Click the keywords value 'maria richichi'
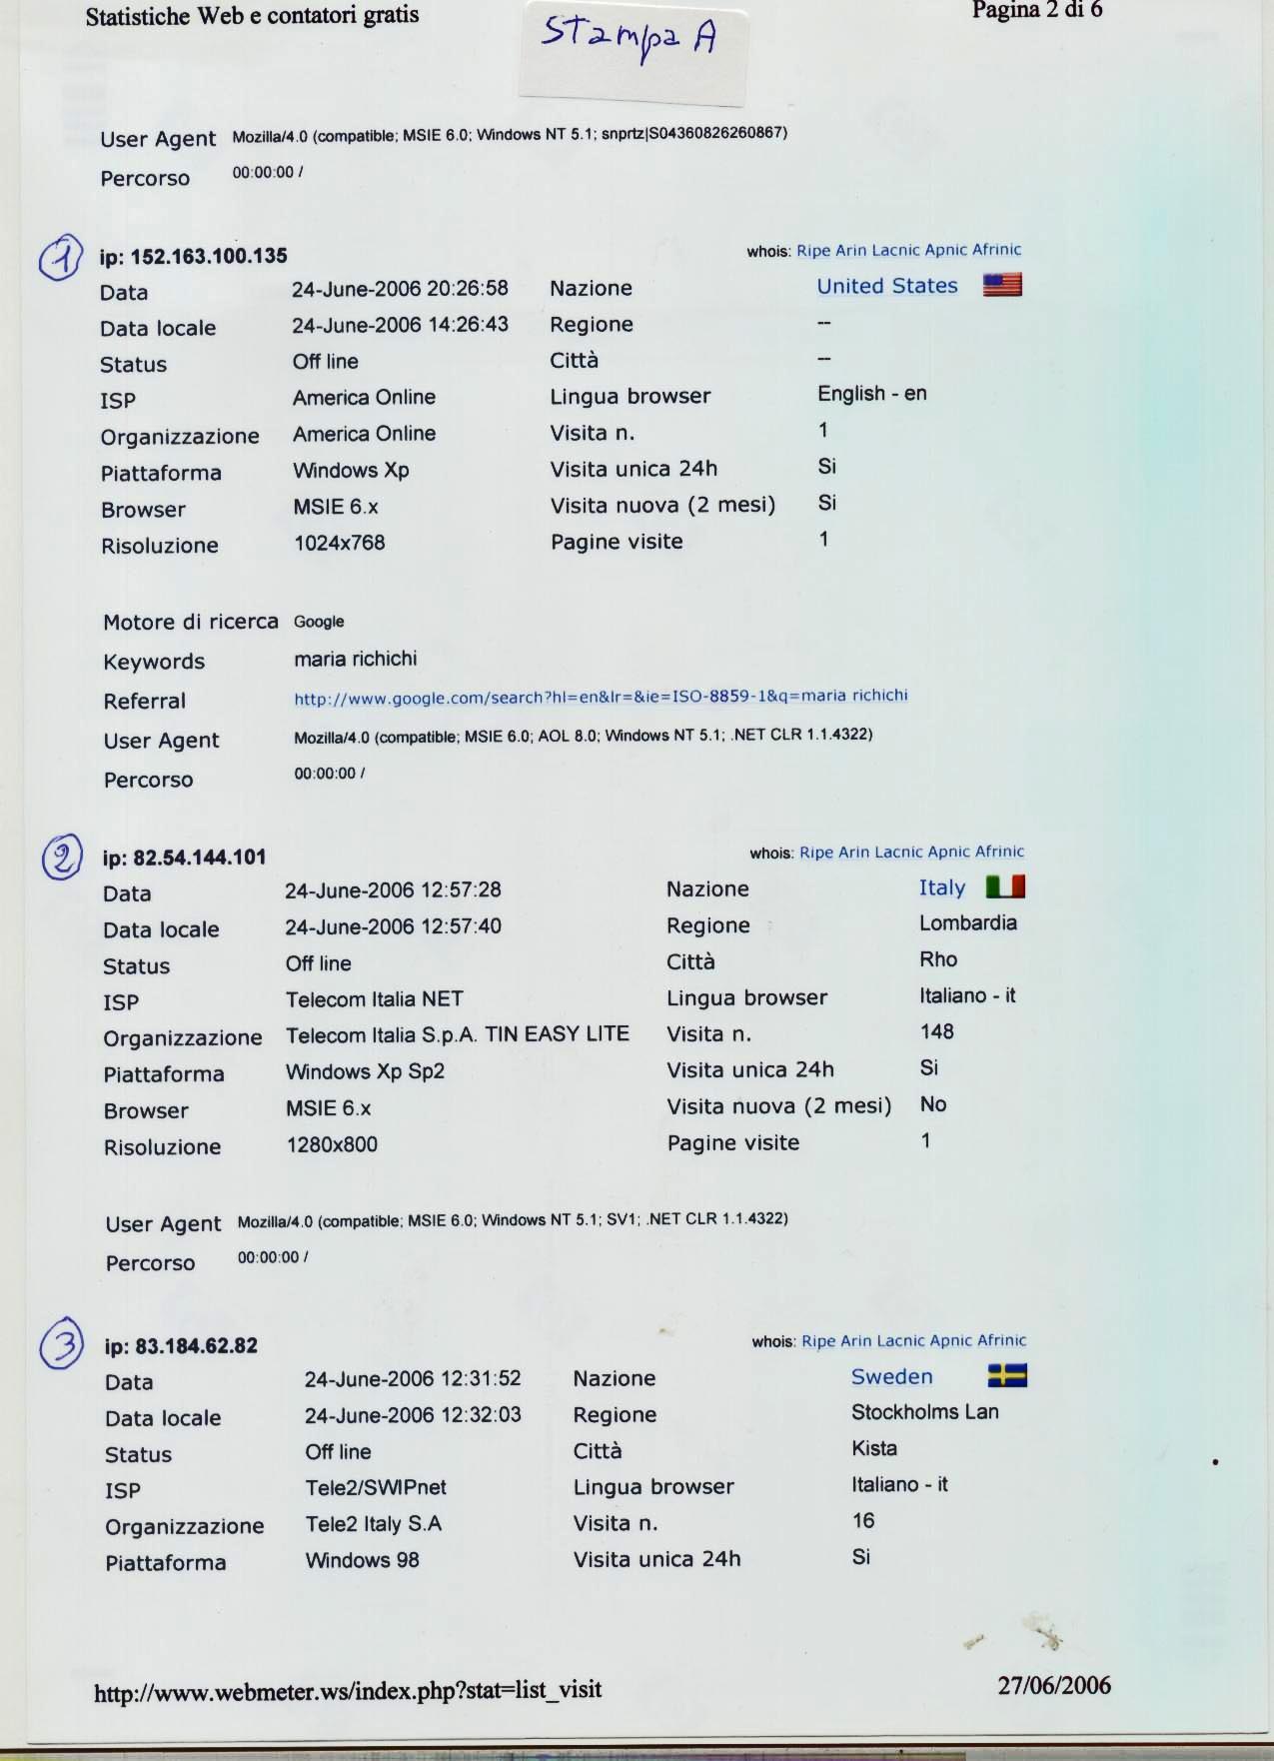Image resolution: width=1274 pixels, height=1761 pixels. 355,659
